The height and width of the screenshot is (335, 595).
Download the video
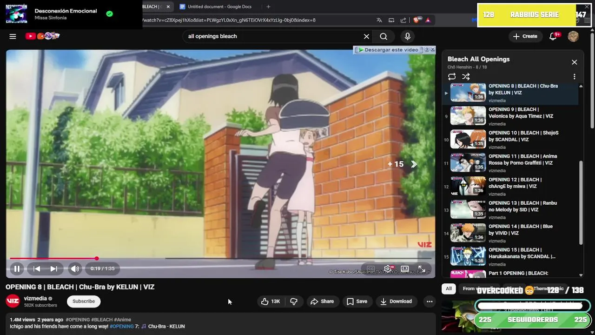396,301
